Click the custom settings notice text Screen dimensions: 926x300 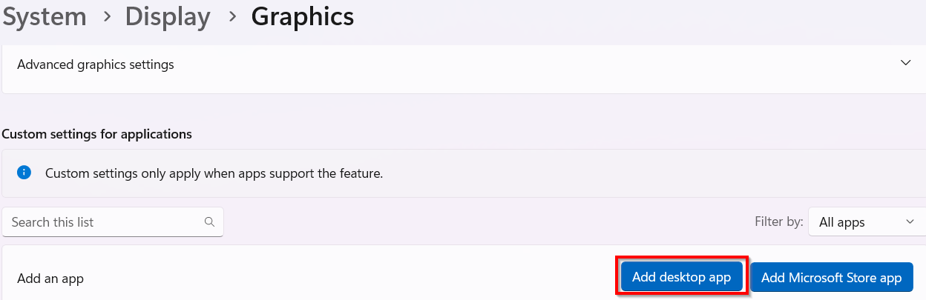(214, 174)
